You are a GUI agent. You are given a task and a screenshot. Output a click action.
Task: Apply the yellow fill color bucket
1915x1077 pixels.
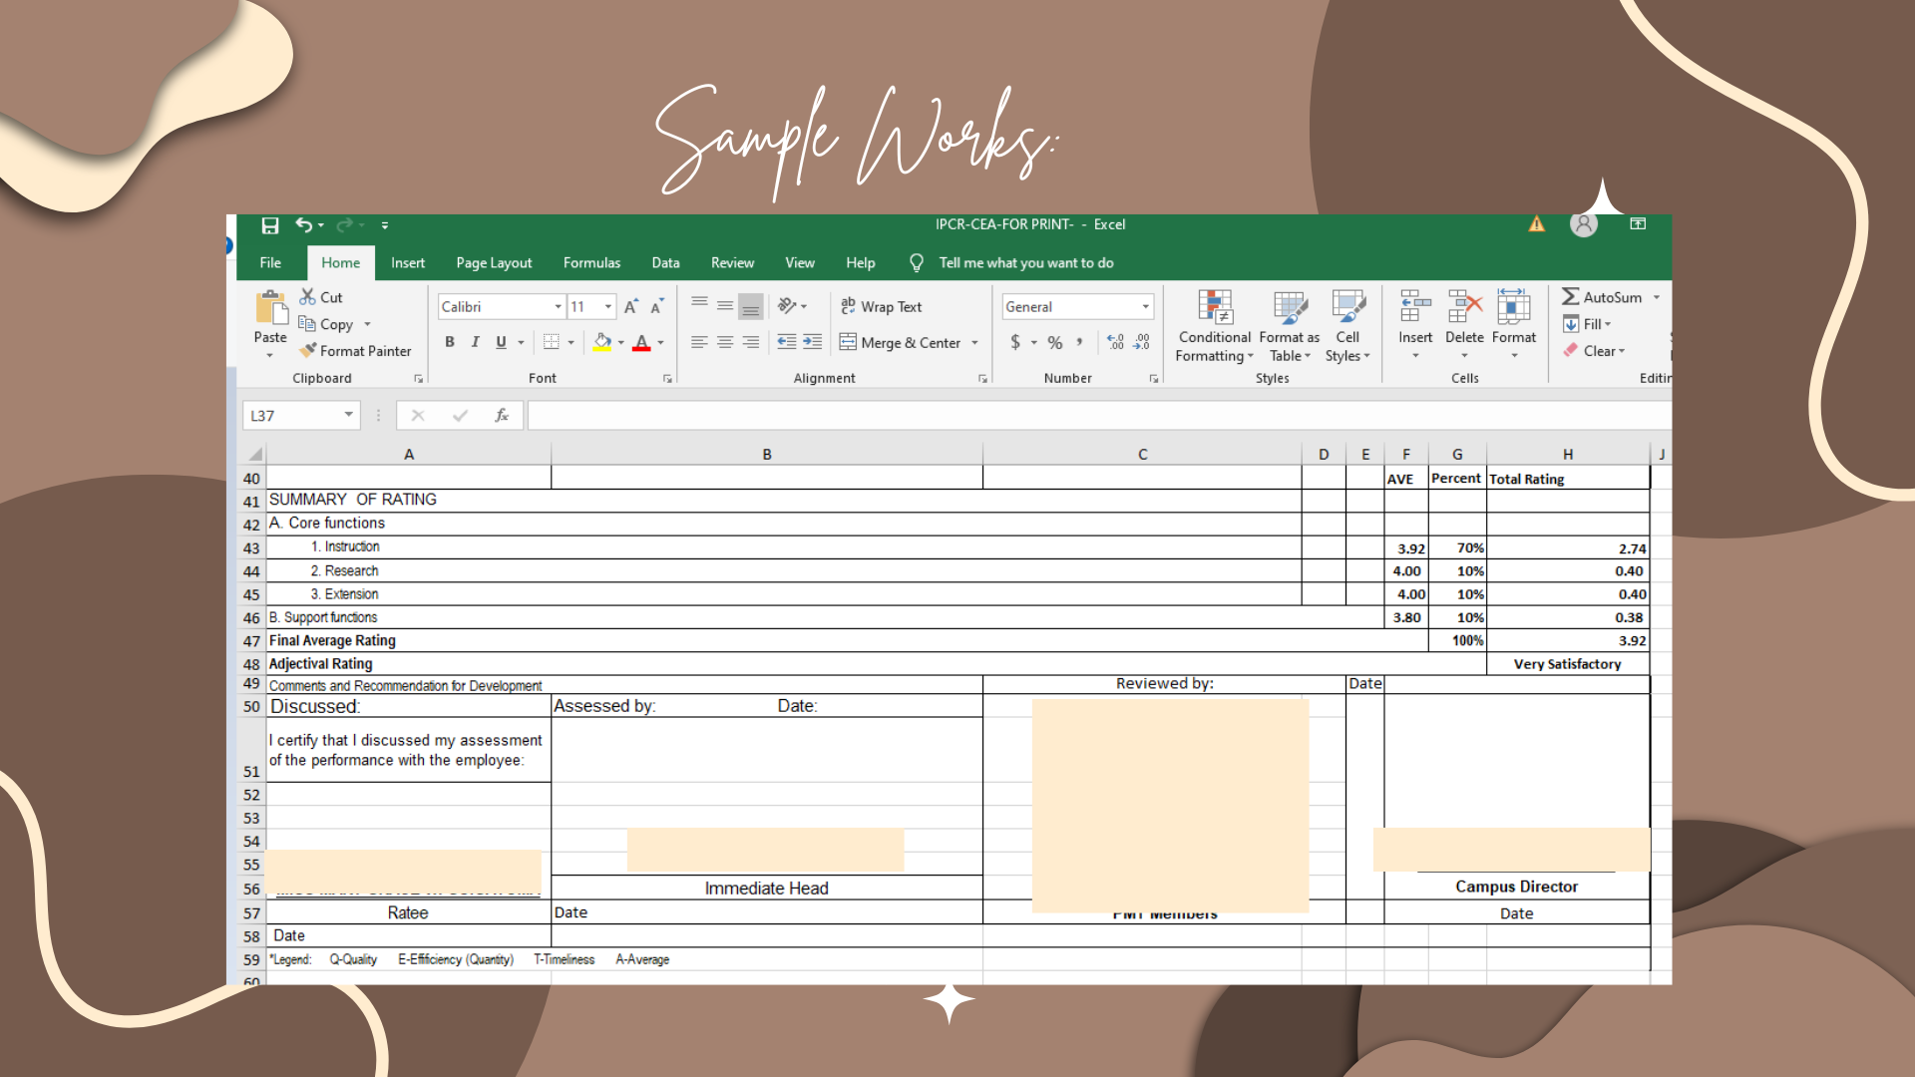coord(602,342)
